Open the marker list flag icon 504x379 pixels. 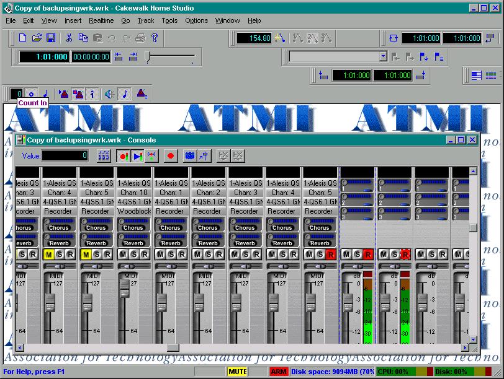(439, 57)
